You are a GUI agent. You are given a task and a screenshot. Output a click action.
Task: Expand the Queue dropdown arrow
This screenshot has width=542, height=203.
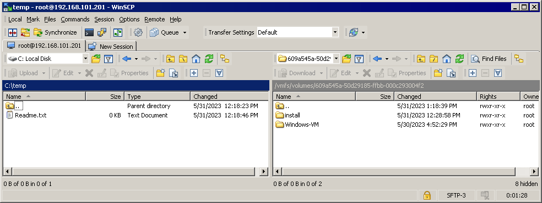(185, 32)
